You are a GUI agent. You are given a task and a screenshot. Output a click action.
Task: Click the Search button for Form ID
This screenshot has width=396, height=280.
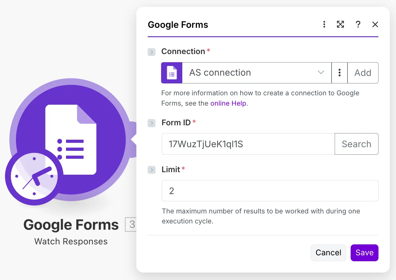click(x=357, y=144)
